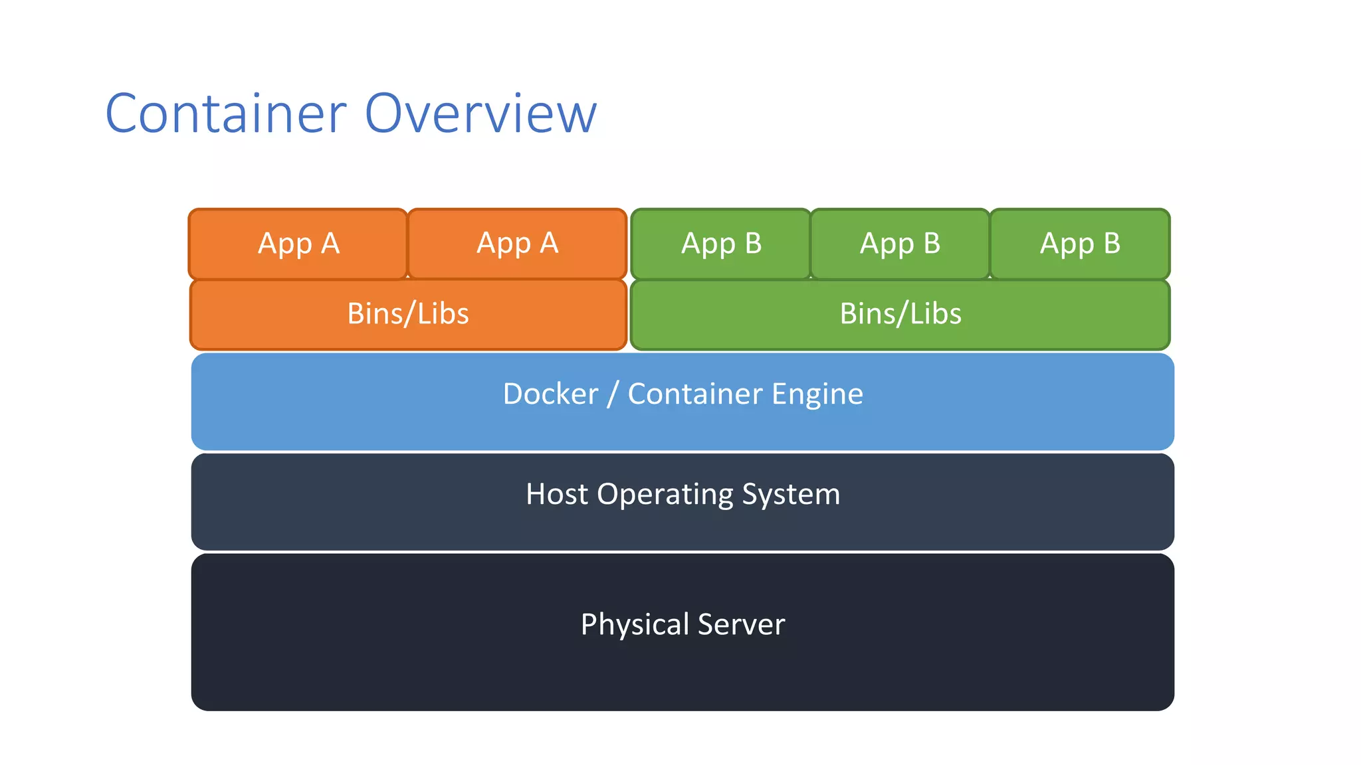Click the orange Bins/Libs block
Screen dimensions: 1361x765
(x=408, y=314)
